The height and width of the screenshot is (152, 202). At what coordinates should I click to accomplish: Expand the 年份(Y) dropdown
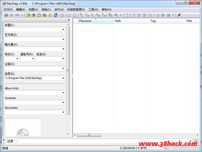point(17,59)
